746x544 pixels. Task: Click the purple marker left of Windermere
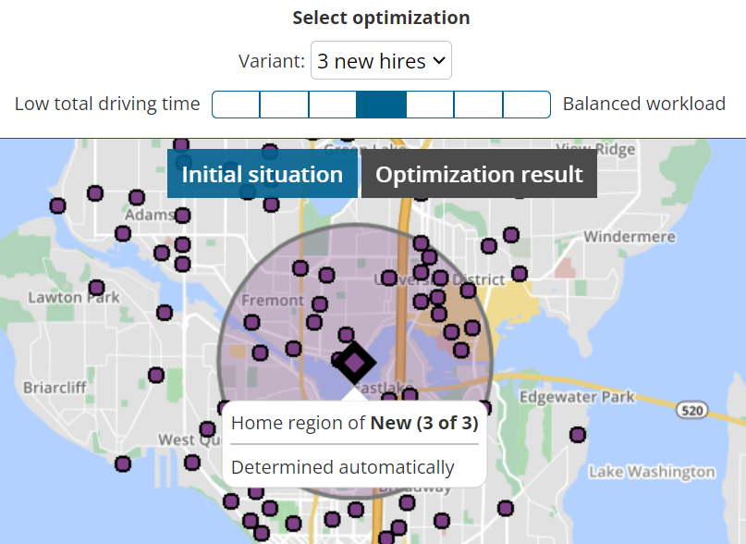coord(511,235)
